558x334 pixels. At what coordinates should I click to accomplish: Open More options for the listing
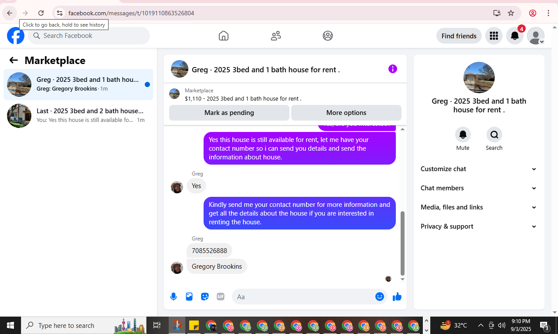(346, 113)
